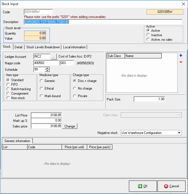Choose FIFO item type
This screenshot has height=194, width=188.
8,85
